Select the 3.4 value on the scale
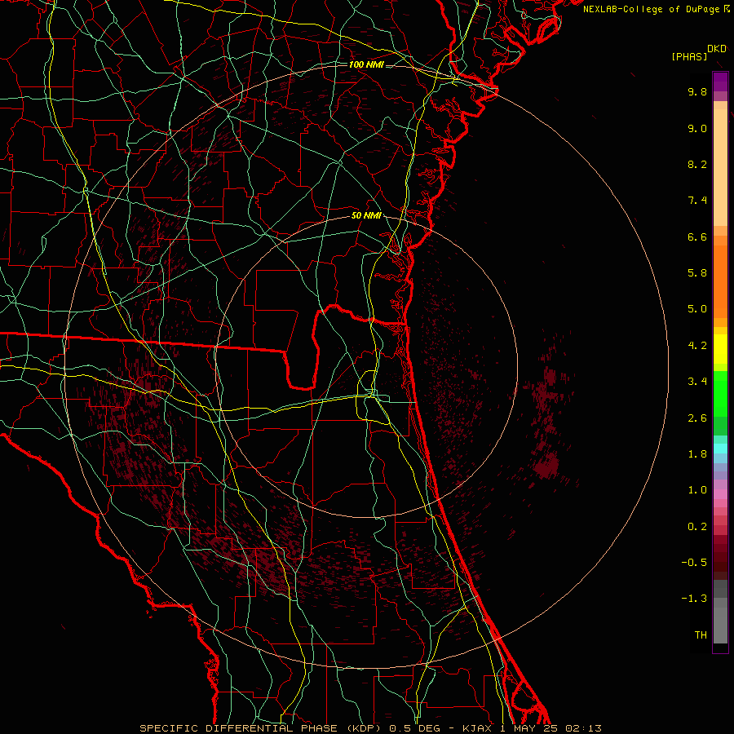Image resolution: width=734 pixels, height=734 pixels. [697, 382]
